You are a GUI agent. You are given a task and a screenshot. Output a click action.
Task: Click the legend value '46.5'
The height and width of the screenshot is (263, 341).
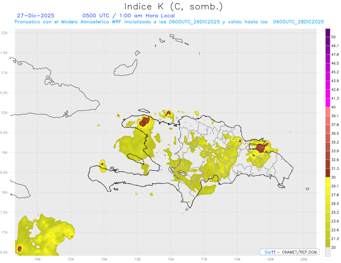[x=335, y=63]
